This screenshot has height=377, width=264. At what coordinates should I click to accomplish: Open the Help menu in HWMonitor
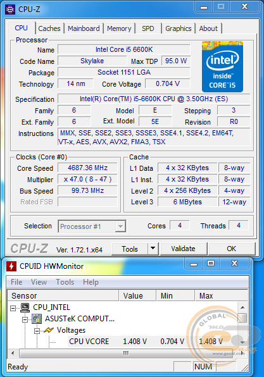click(x=91, y=281)
